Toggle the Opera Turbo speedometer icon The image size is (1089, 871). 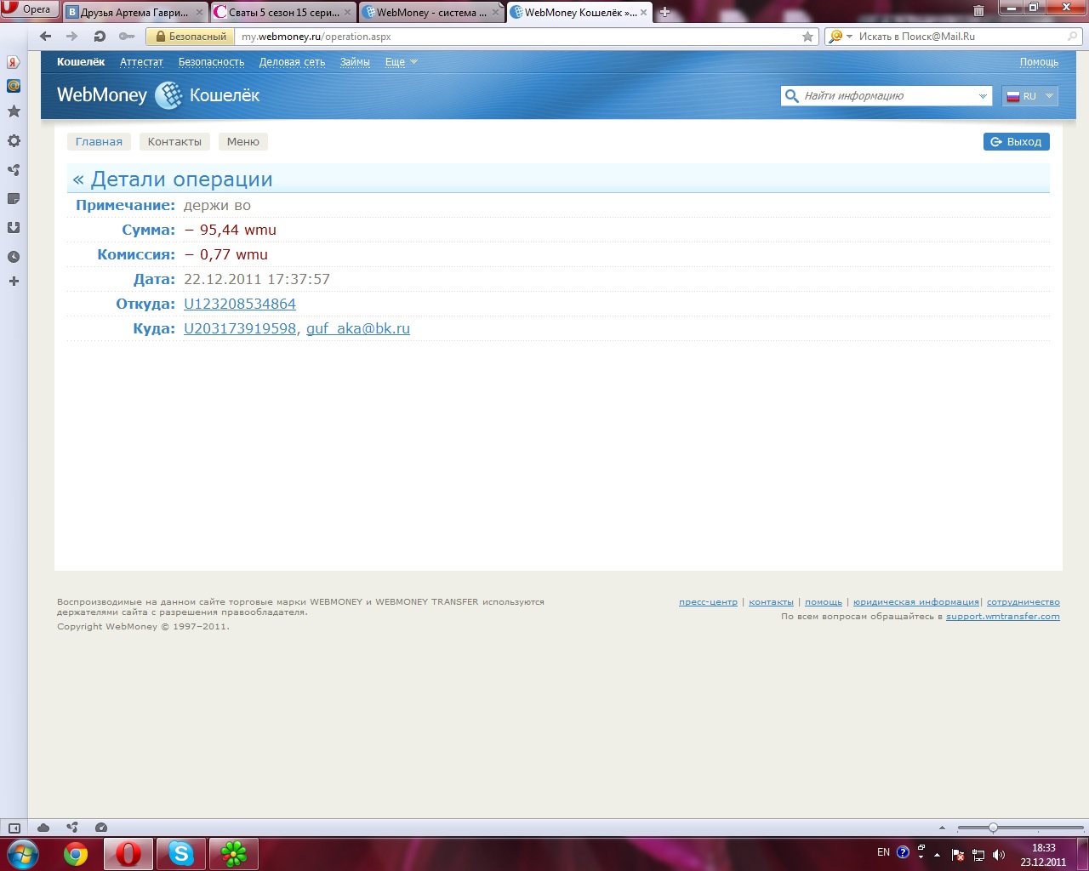click(x=101, y=828)
